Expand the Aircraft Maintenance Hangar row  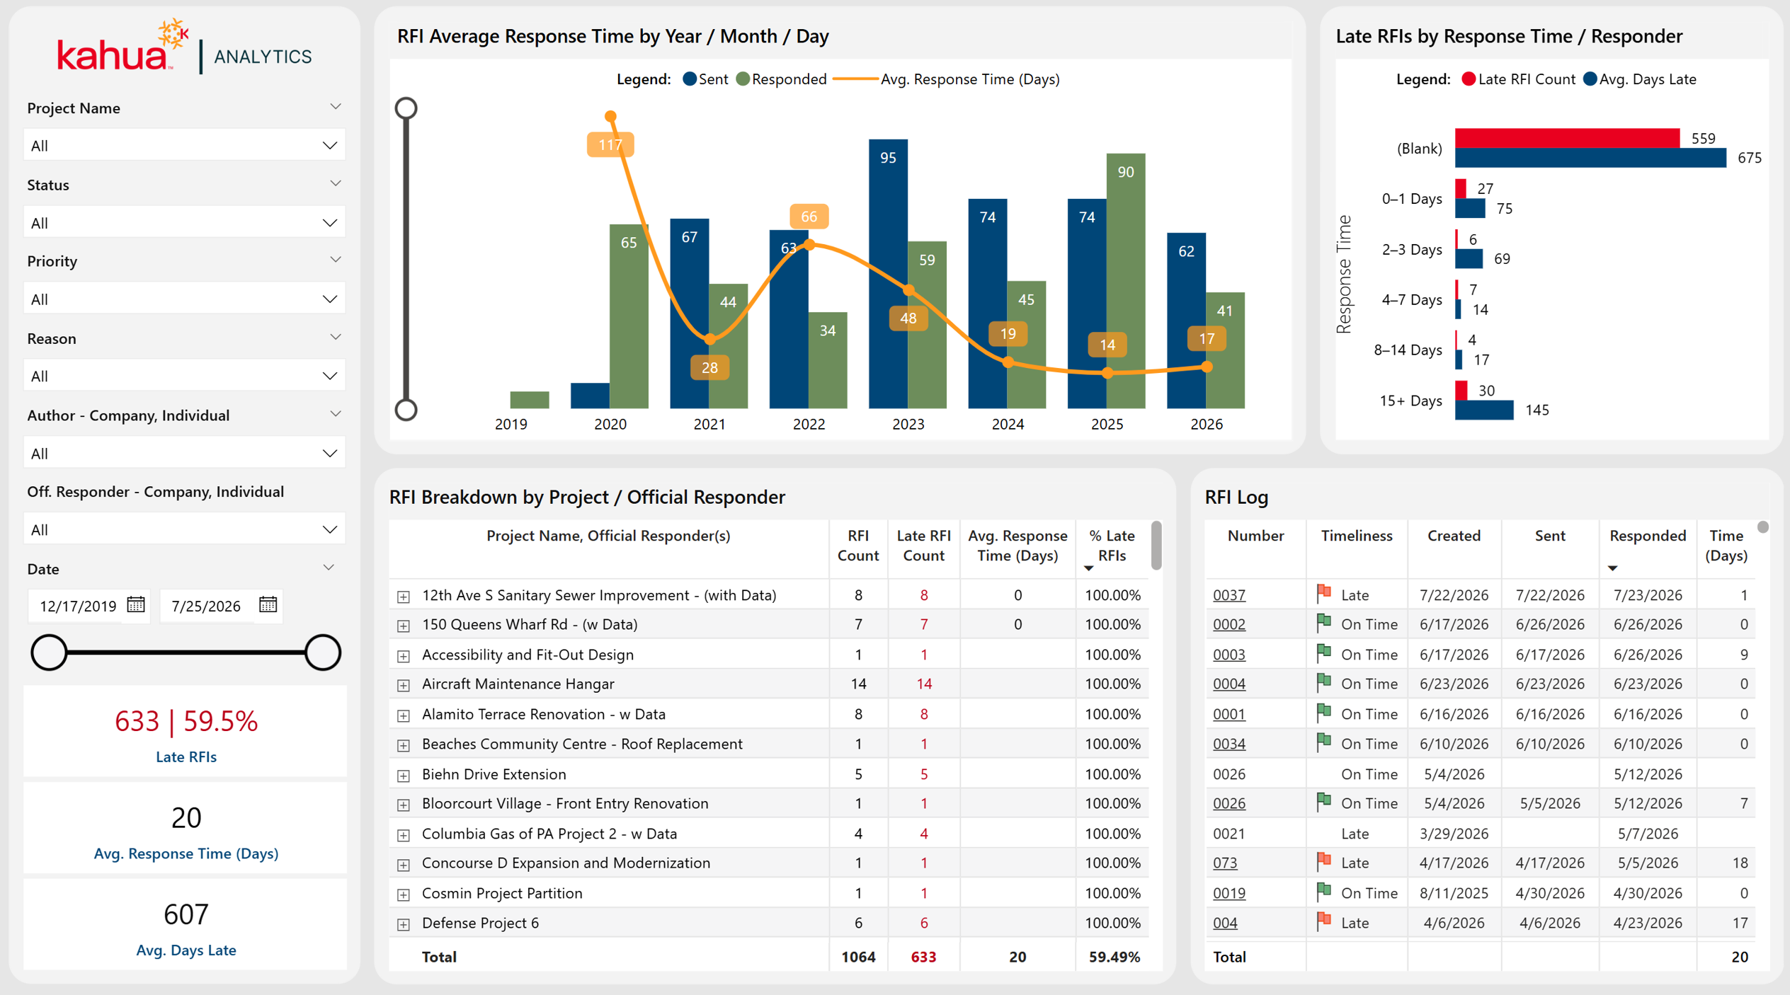403,685
